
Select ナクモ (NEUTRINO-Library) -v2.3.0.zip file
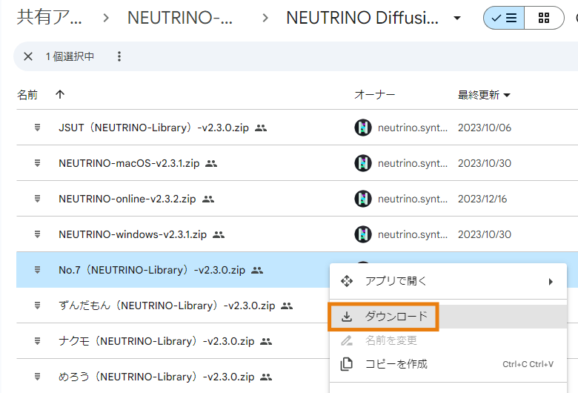pyautogui.click(x=156, y=341)
